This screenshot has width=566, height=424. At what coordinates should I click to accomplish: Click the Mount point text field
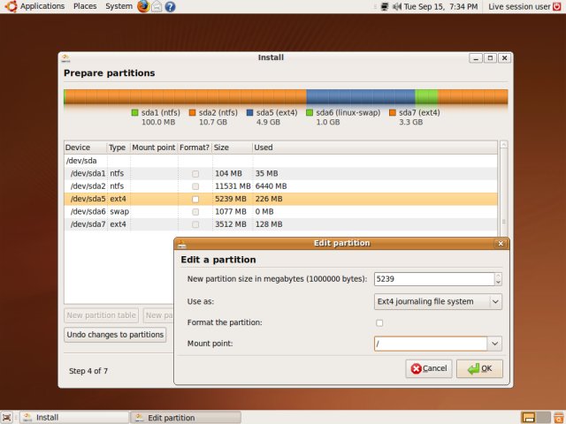pyautogui.click(x=431, y=344)
